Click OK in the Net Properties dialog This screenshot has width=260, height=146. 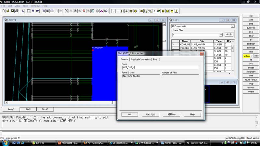point(129,114)
